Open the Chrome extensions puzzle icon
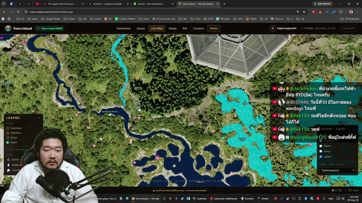 click(341, 12)
